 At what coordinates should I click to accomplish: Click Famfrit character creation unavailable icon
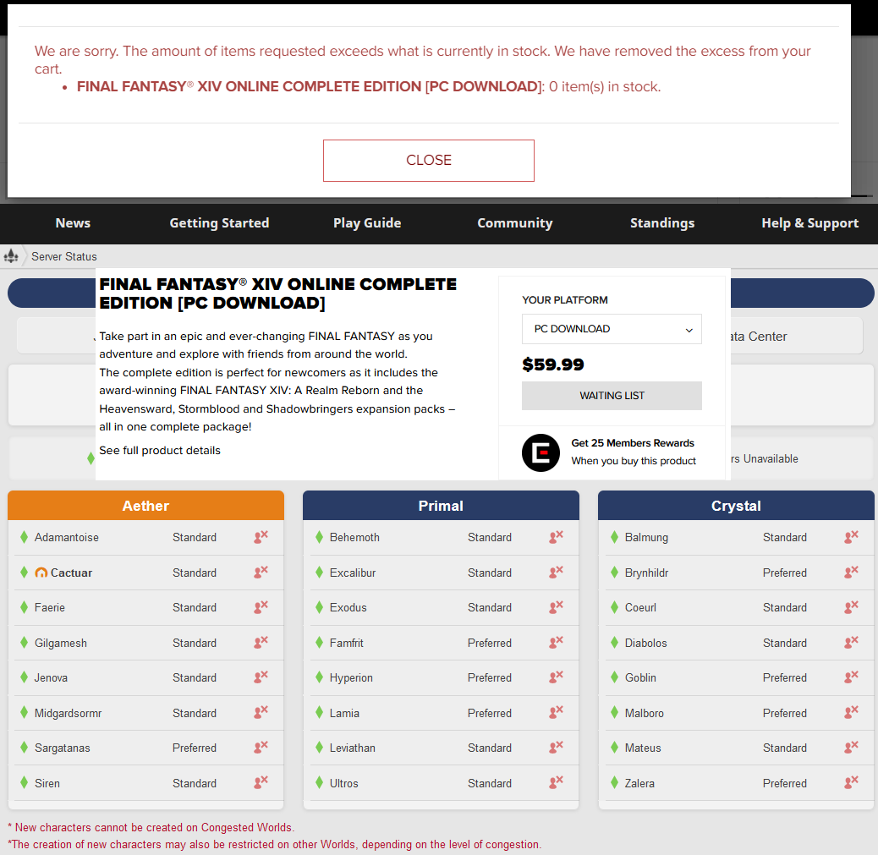(556, 642)
